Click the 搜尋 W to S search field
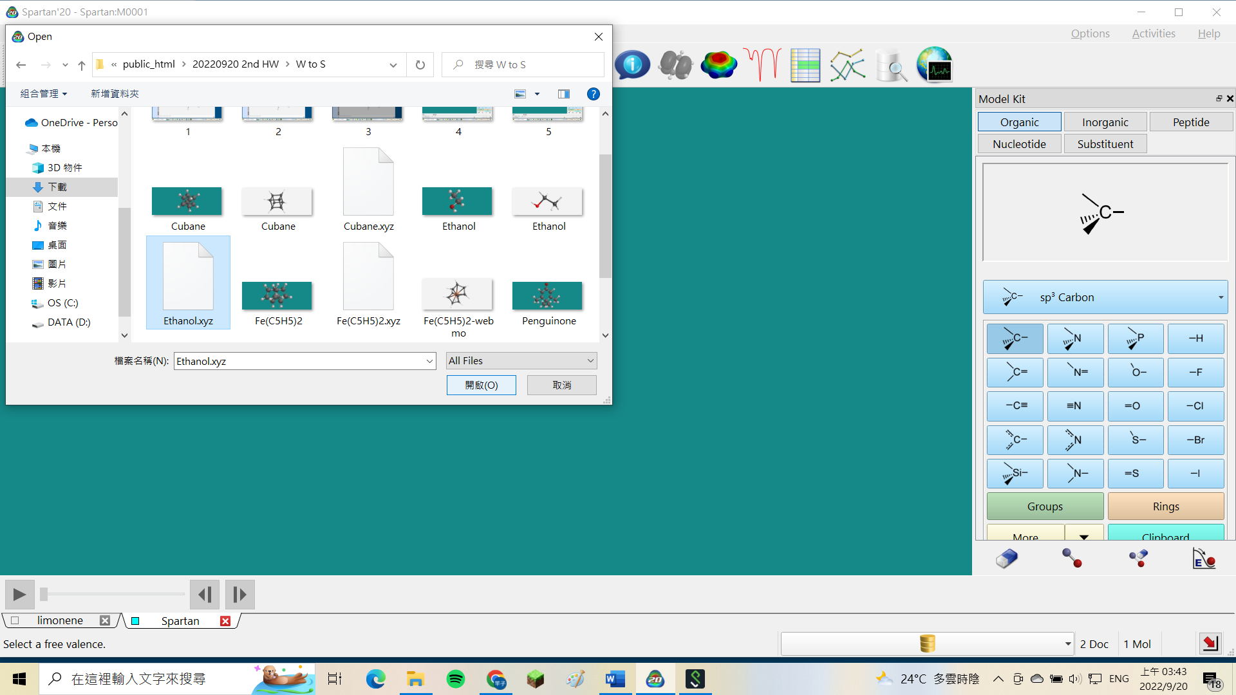Screen dimensions: 1236x695 click(x=523, y=65)
